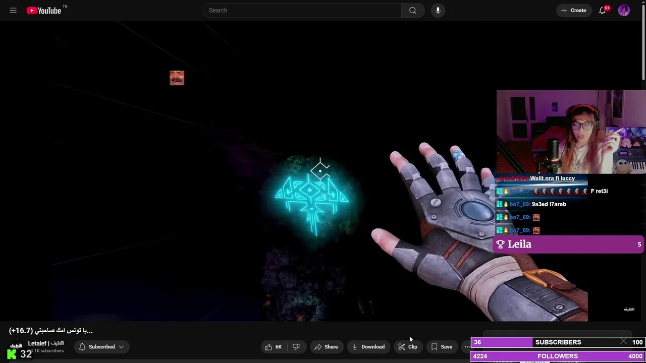Click the streamer webcam overlay
The height and width of the screenshot is (363, 646).
coord(571,132)
